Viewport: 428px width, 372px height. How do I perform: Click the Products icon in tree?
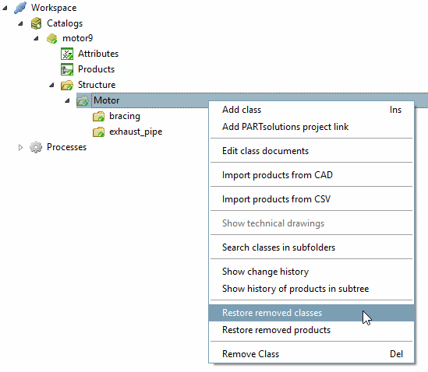point(67,69)
